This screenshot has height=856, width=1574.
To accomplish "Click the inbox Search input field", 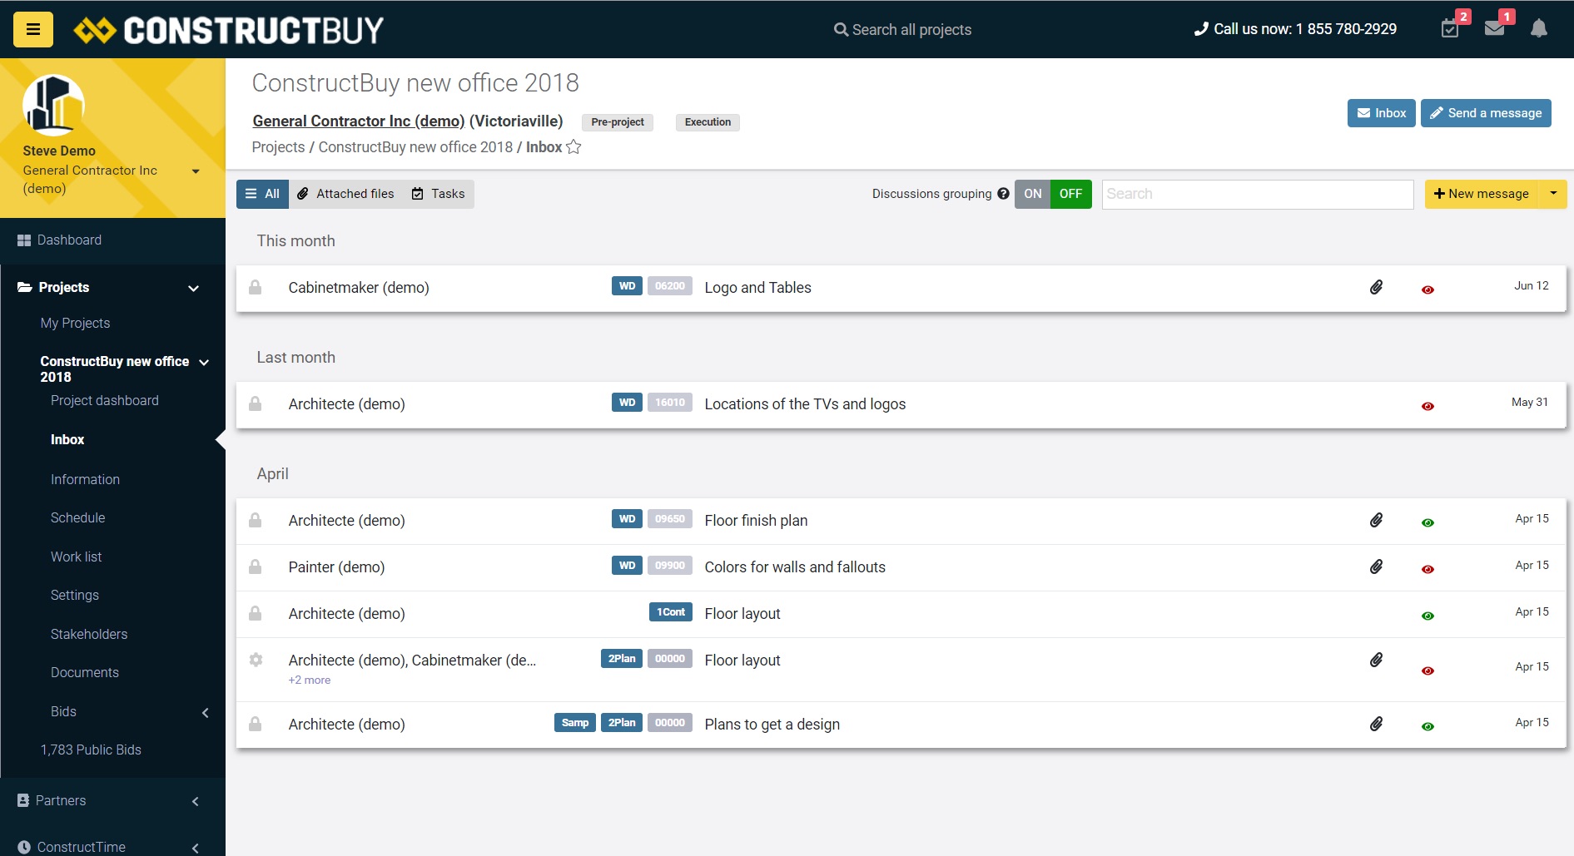I will [1257, 194].
